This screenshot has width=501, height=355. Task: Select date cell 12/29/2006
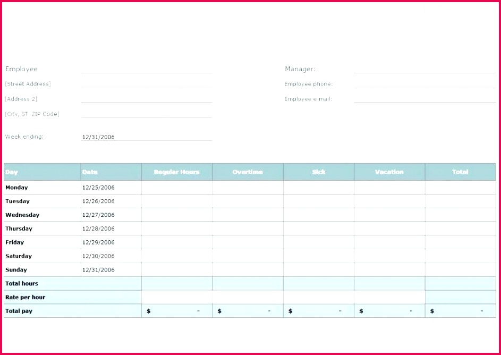pyautogui.click(x=111, y=242)
